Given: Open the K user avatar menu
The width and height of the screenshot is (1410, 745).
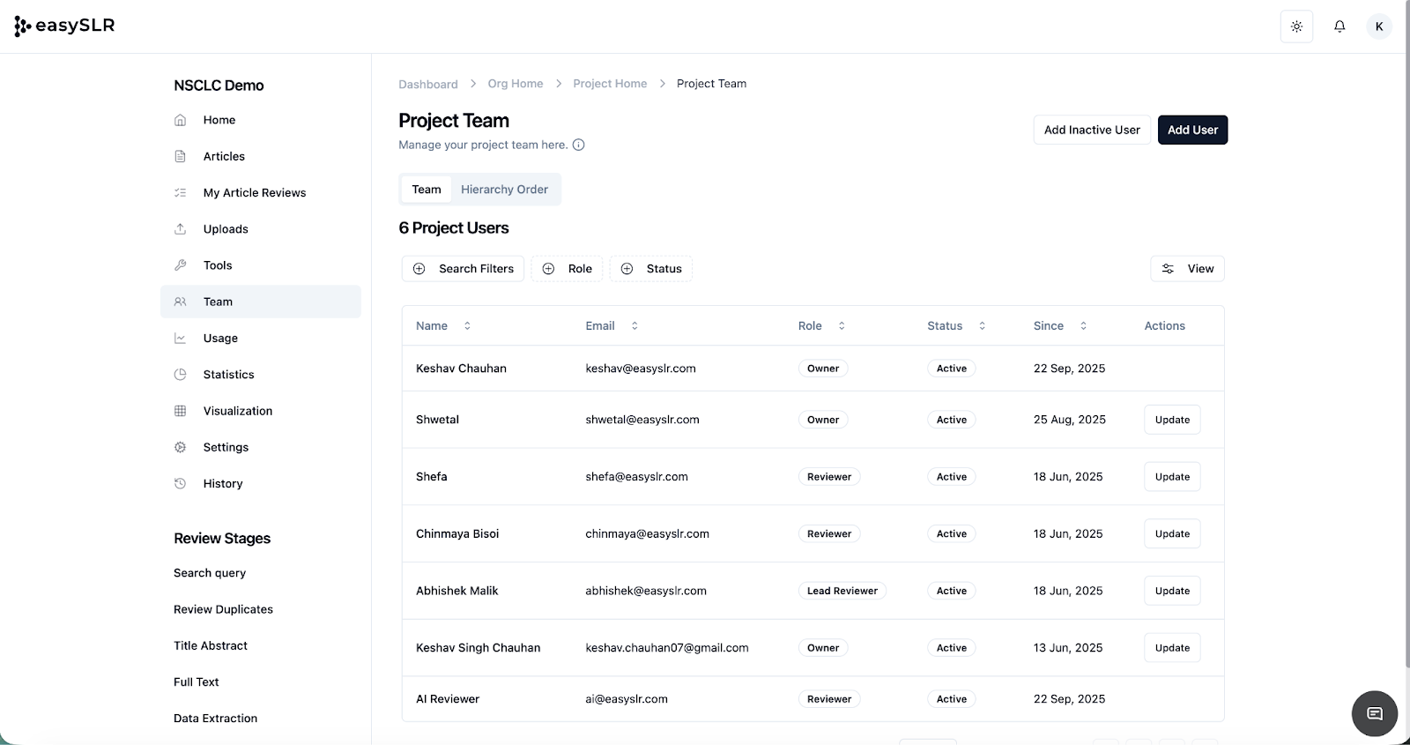Looking at the screenshot, I should 1379,26.
